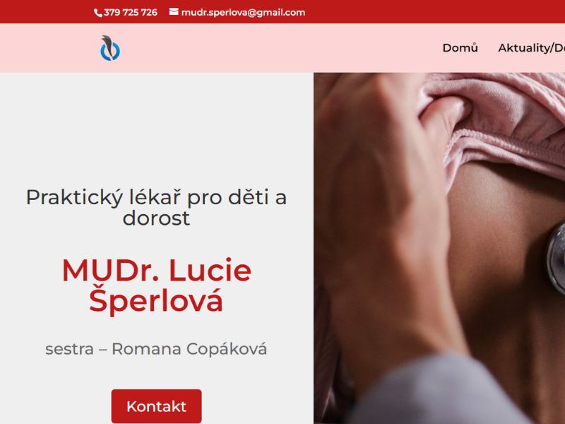The width and height of the screenshot is (565, 424).
Task: Click the word dorost in heading
Action: [156, 218]
